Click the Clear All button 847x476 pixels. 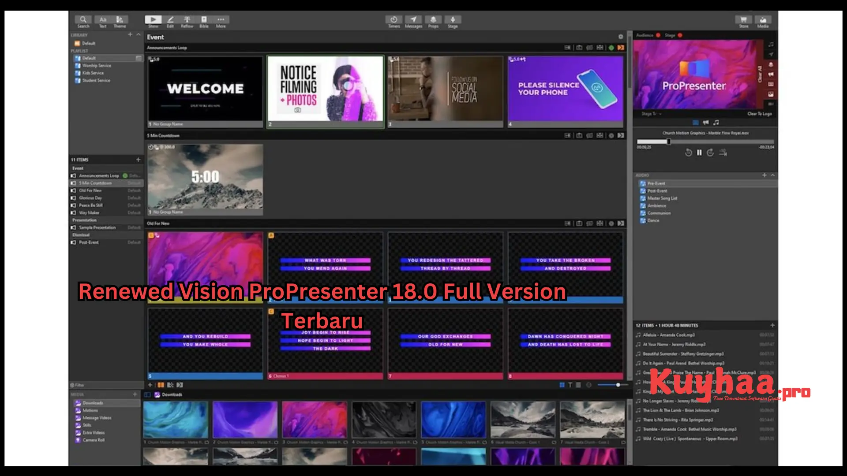point(760,74)
